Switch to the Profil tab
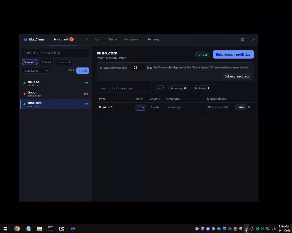Screen dimensions: 292x233 point(84,39)
